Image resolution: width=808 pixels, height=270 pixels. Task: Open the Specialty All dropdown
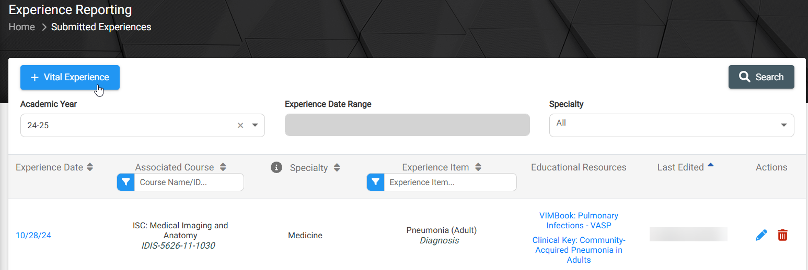coord(672,125)
